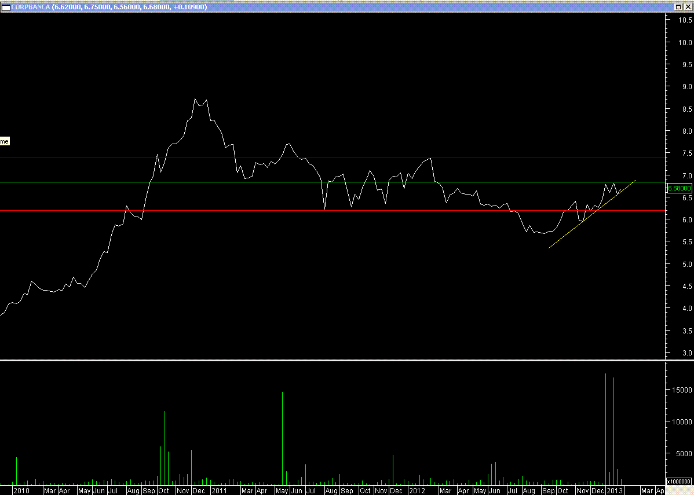Click the 2013 year label on time axis

coord(615,490)
